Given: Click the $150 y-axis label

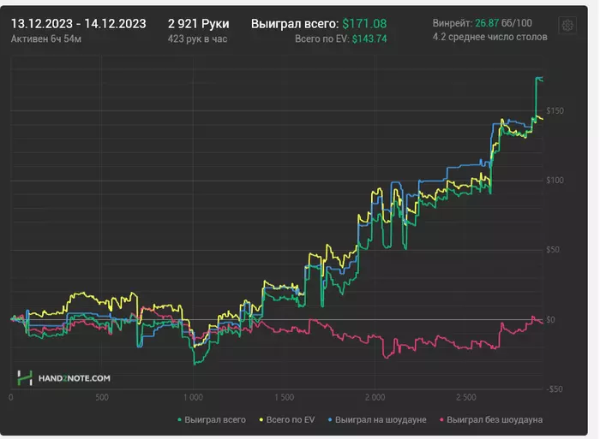Looking at the screenshot, I should click(x=555, y=110).
